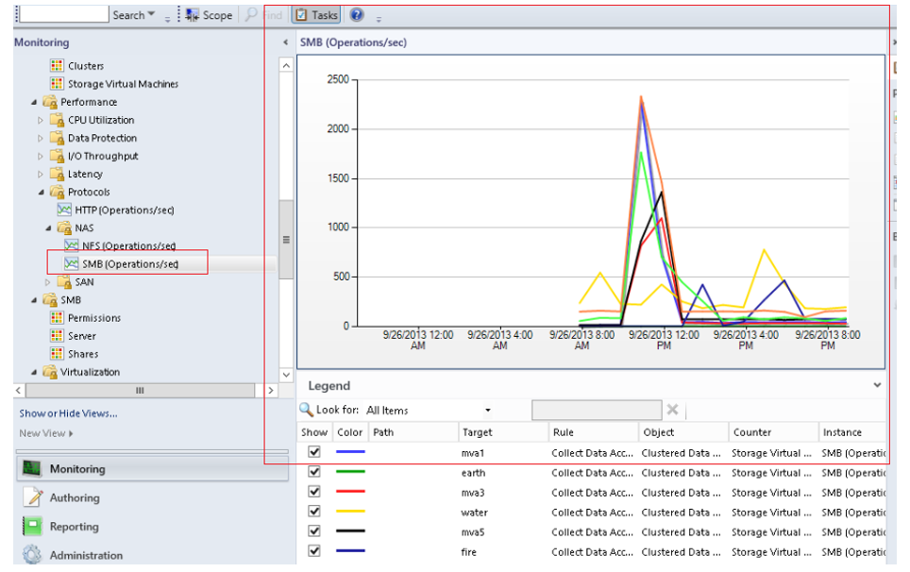Switch to the Reporting workspace
The image size is (910, 572).
(74, 527)
